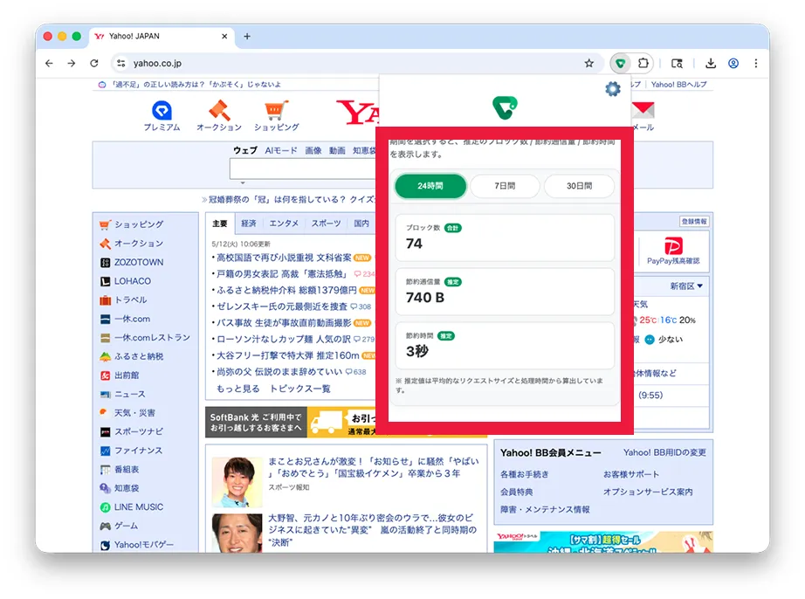Open the downloads icon in Chrome toolbar
This screenshot has height=599, width=805.
coord(711,64)
